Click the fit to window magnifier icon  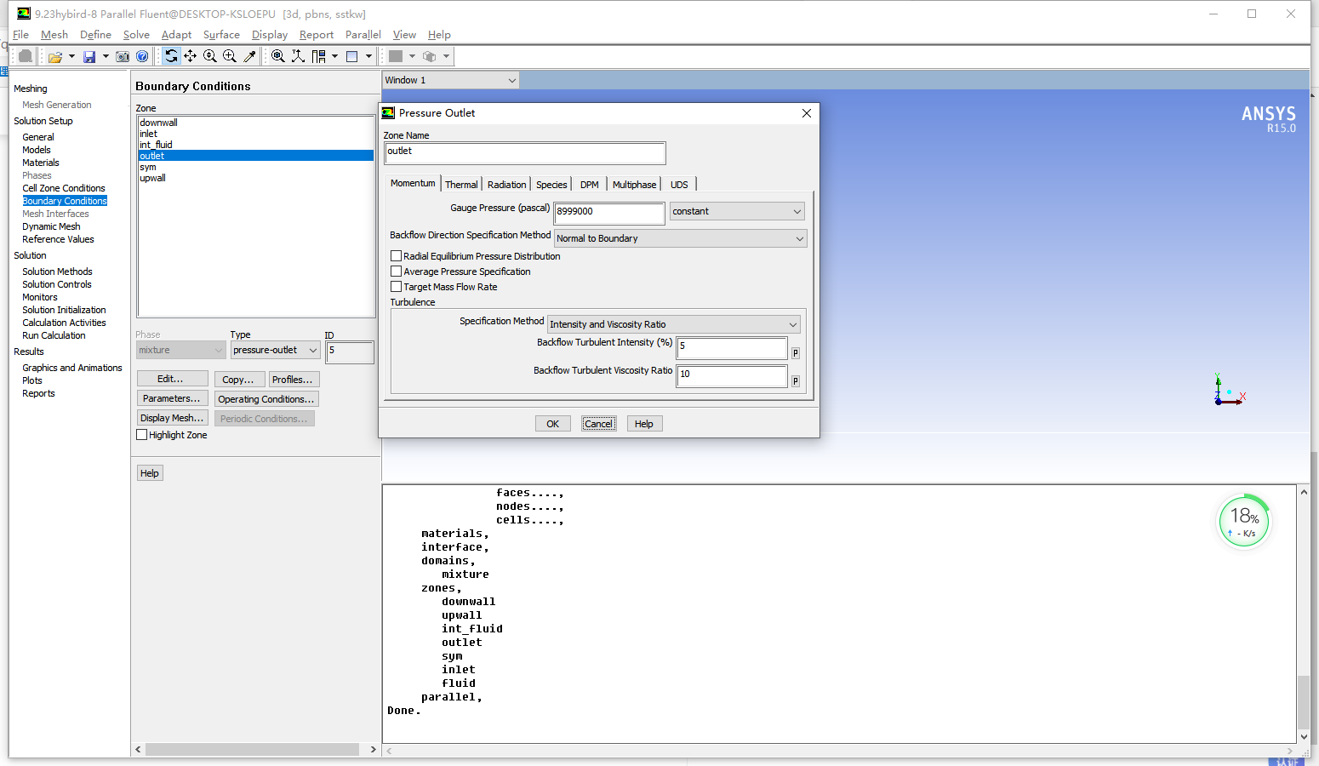coord(278,56)
